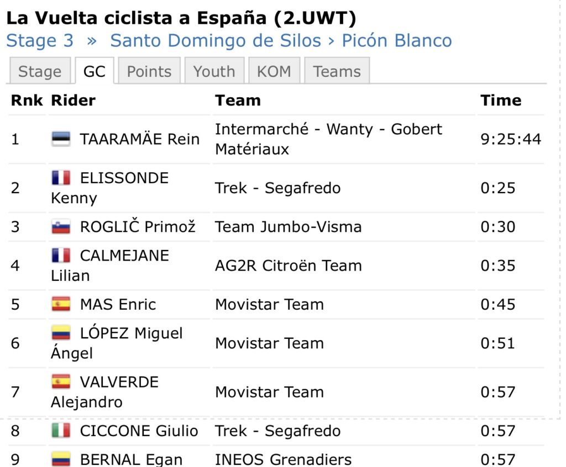Click the Spanish flag beside Valverde
This screenshot has width=566, height=467.
click(61, 382)
